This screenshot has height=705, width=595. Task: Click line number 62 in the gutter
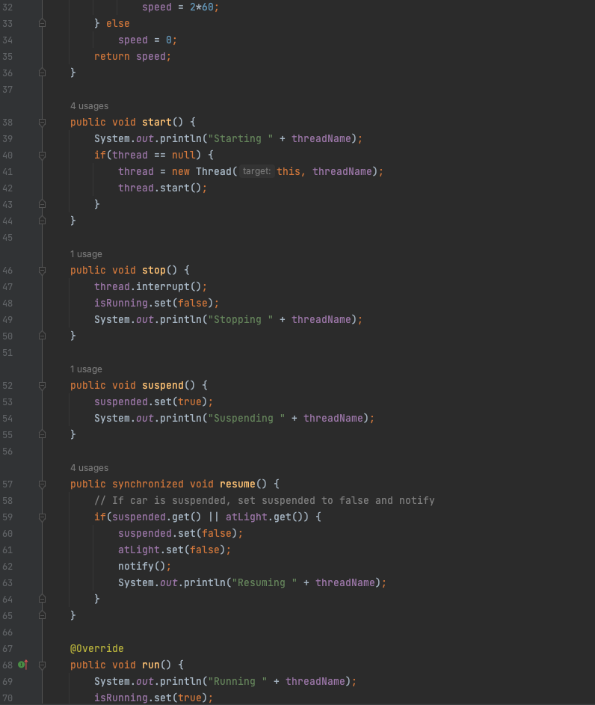point(7,566)
